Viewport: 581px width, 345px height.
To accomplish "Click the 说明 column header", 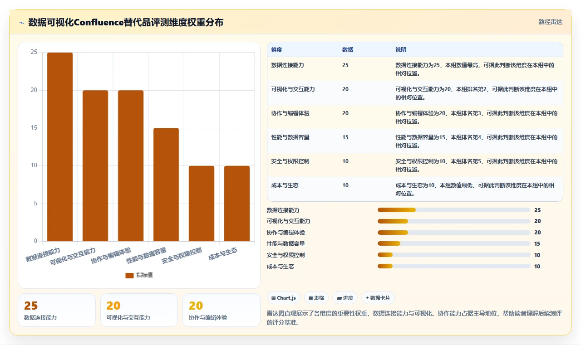I will 401,49.
